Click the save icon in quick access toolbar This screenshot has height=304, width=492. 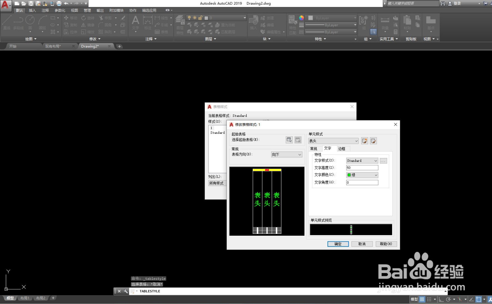coord(31,3)
